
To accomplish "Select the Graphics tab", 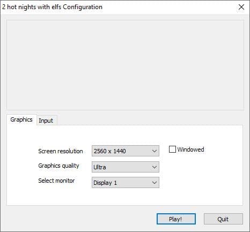I will tap(21, 119).
